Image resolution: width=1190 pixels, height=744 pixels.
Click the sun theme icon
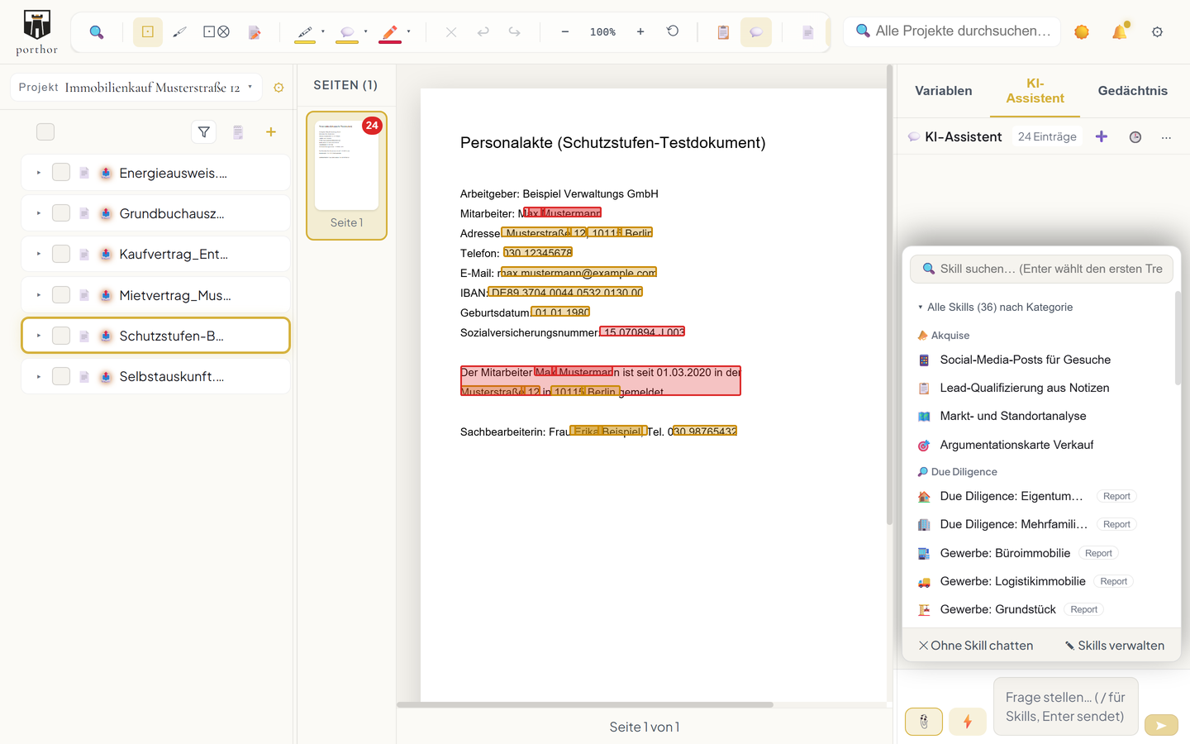pos(1082,31)
